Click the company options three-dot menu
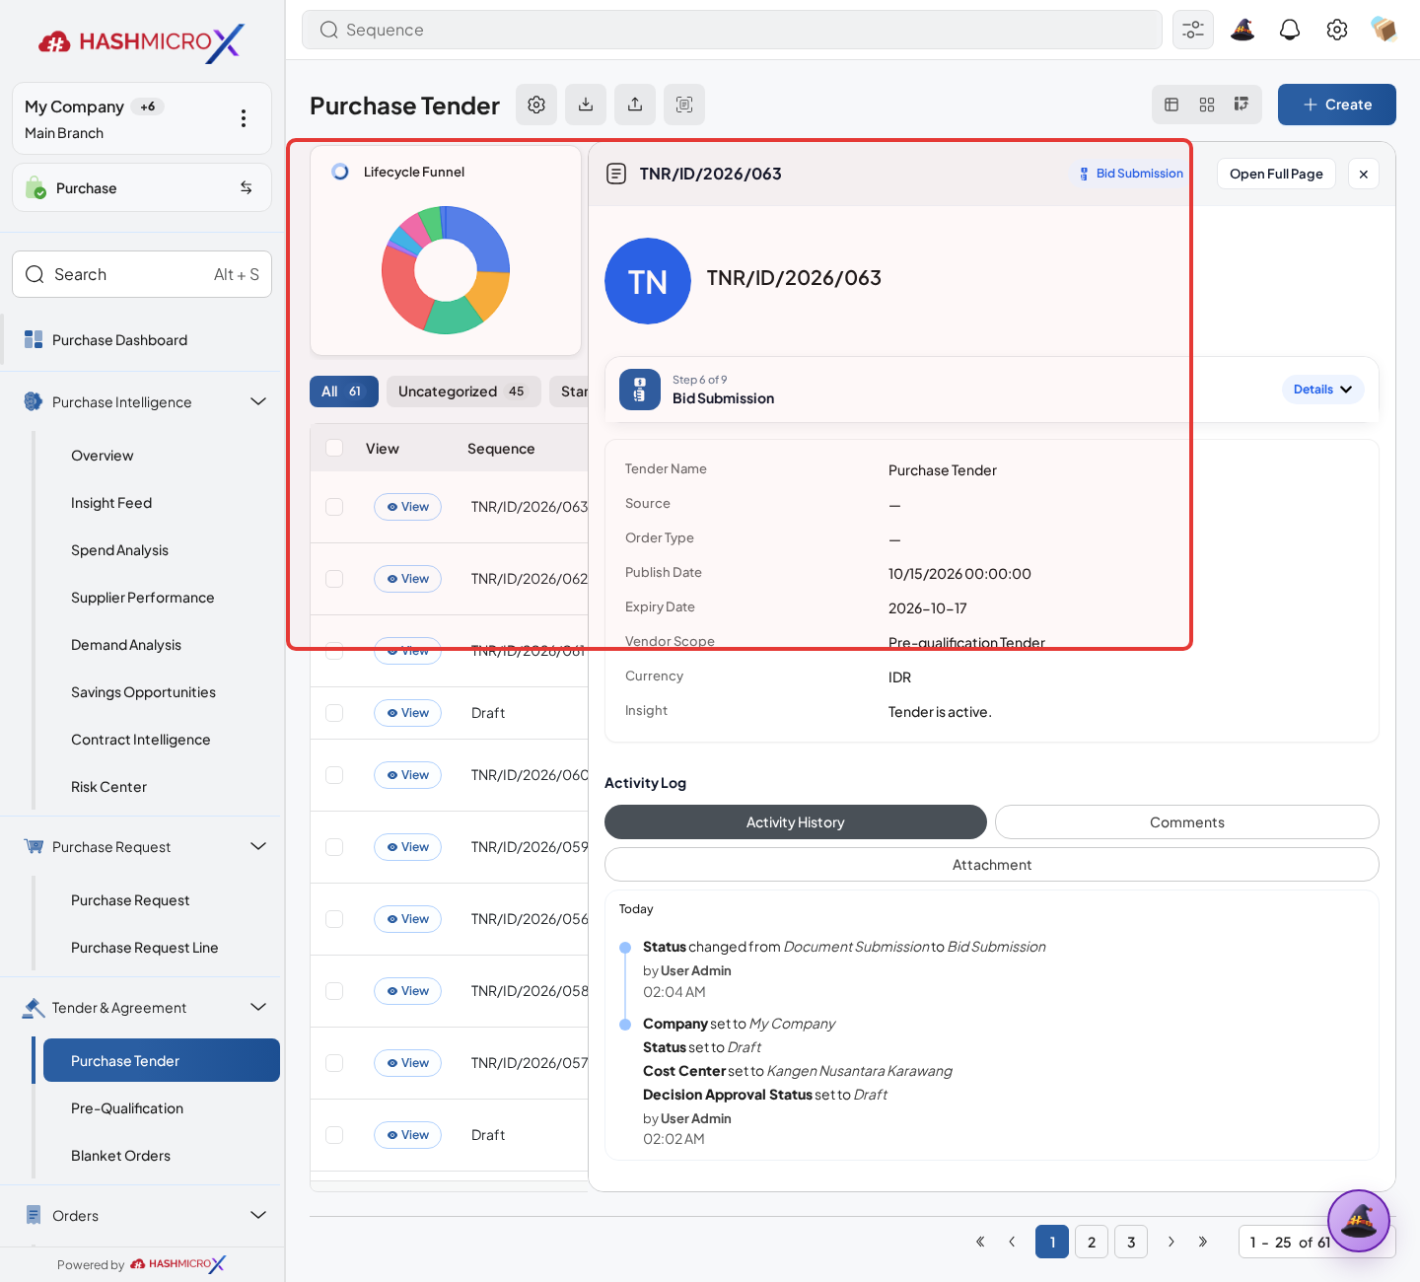The height and width of the screenshot is (1282, 1420). tap(244, 118)
